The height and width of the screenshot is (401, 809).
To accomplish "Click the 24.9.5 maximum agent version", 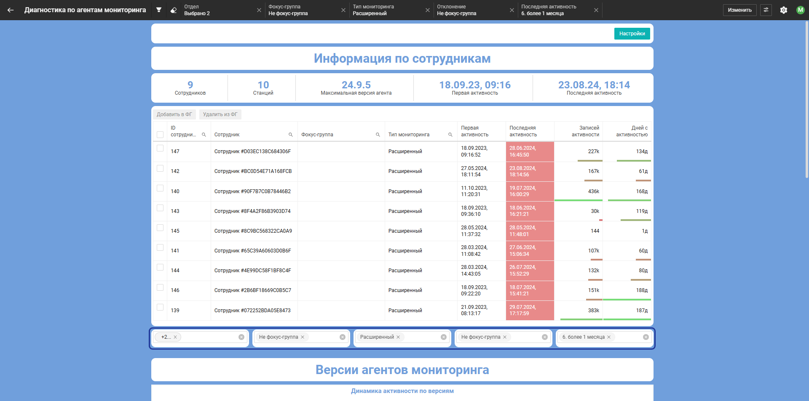I will [x=356, y=85].
